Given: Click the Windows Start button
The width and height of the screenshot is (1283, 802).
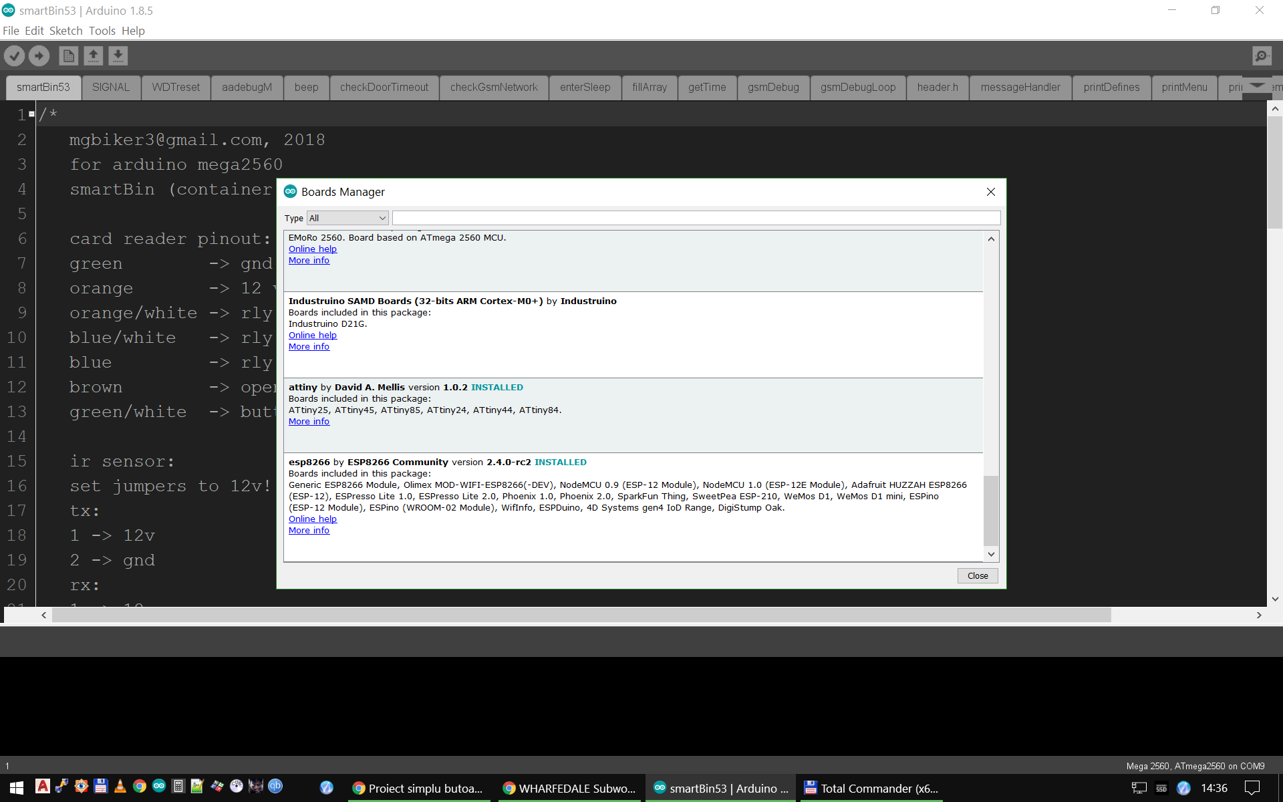Looking at the screenshot, I should [17, 788].
